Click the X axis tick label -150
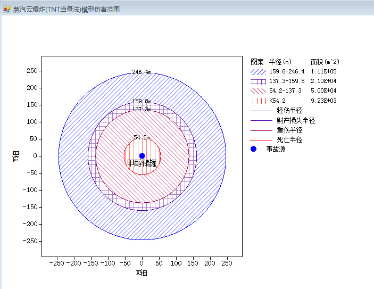374x289 pixels. pos(91,263)
